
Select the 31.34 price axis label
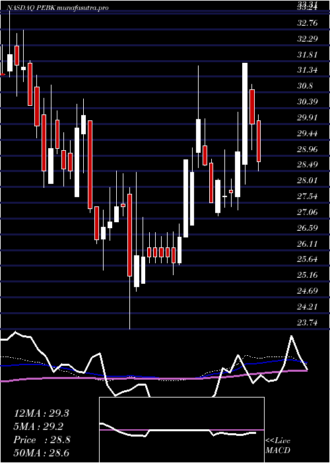(x=308, y=70)
